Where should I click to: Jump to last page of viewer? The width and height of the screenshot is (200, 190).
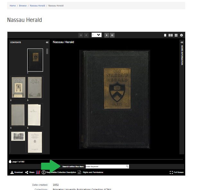(112, 35)
